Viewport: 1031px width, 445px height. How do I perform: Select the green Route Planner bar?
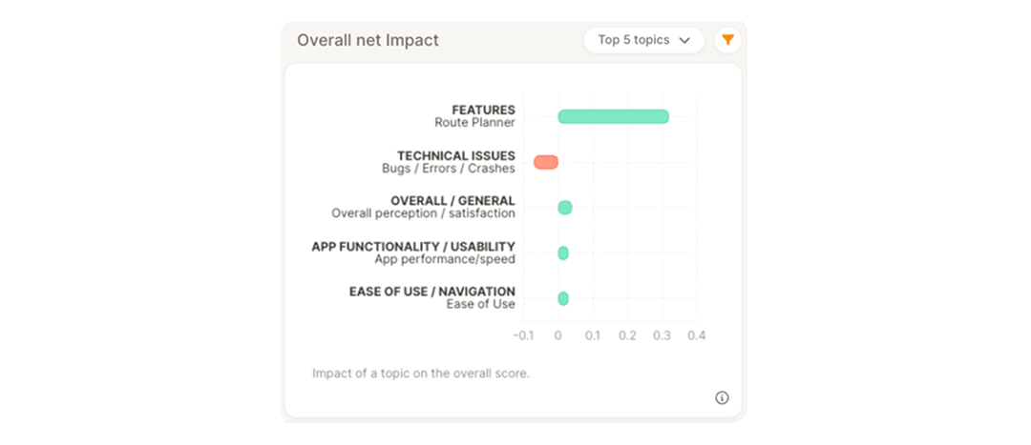(x=614, y=116)
